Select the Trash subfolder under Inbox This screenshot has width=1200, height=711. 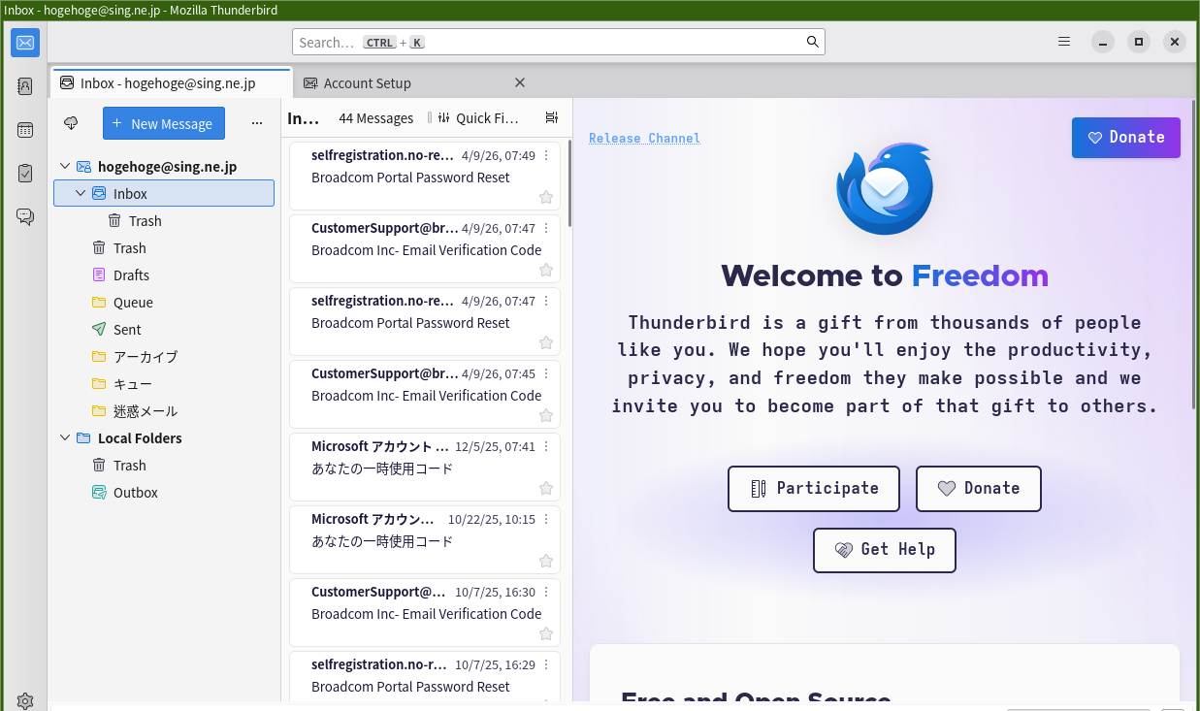pos(164,221)
